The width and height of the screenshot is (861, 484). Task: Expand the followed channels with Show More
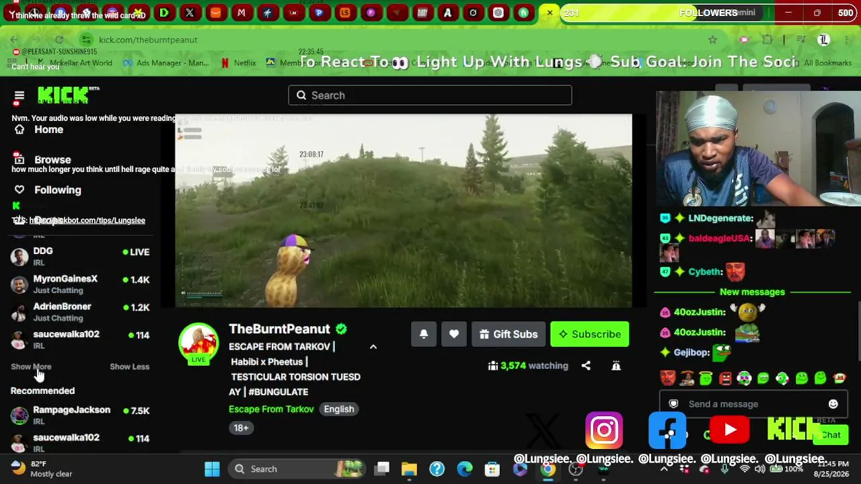pos(31,366)
